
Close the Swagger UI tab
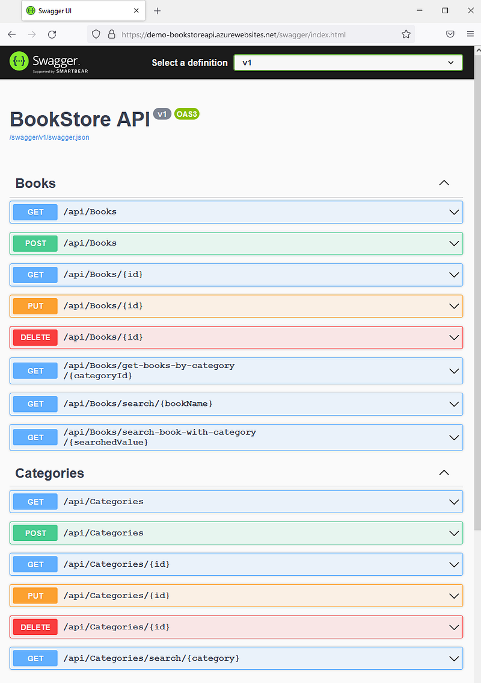point(136,11)
